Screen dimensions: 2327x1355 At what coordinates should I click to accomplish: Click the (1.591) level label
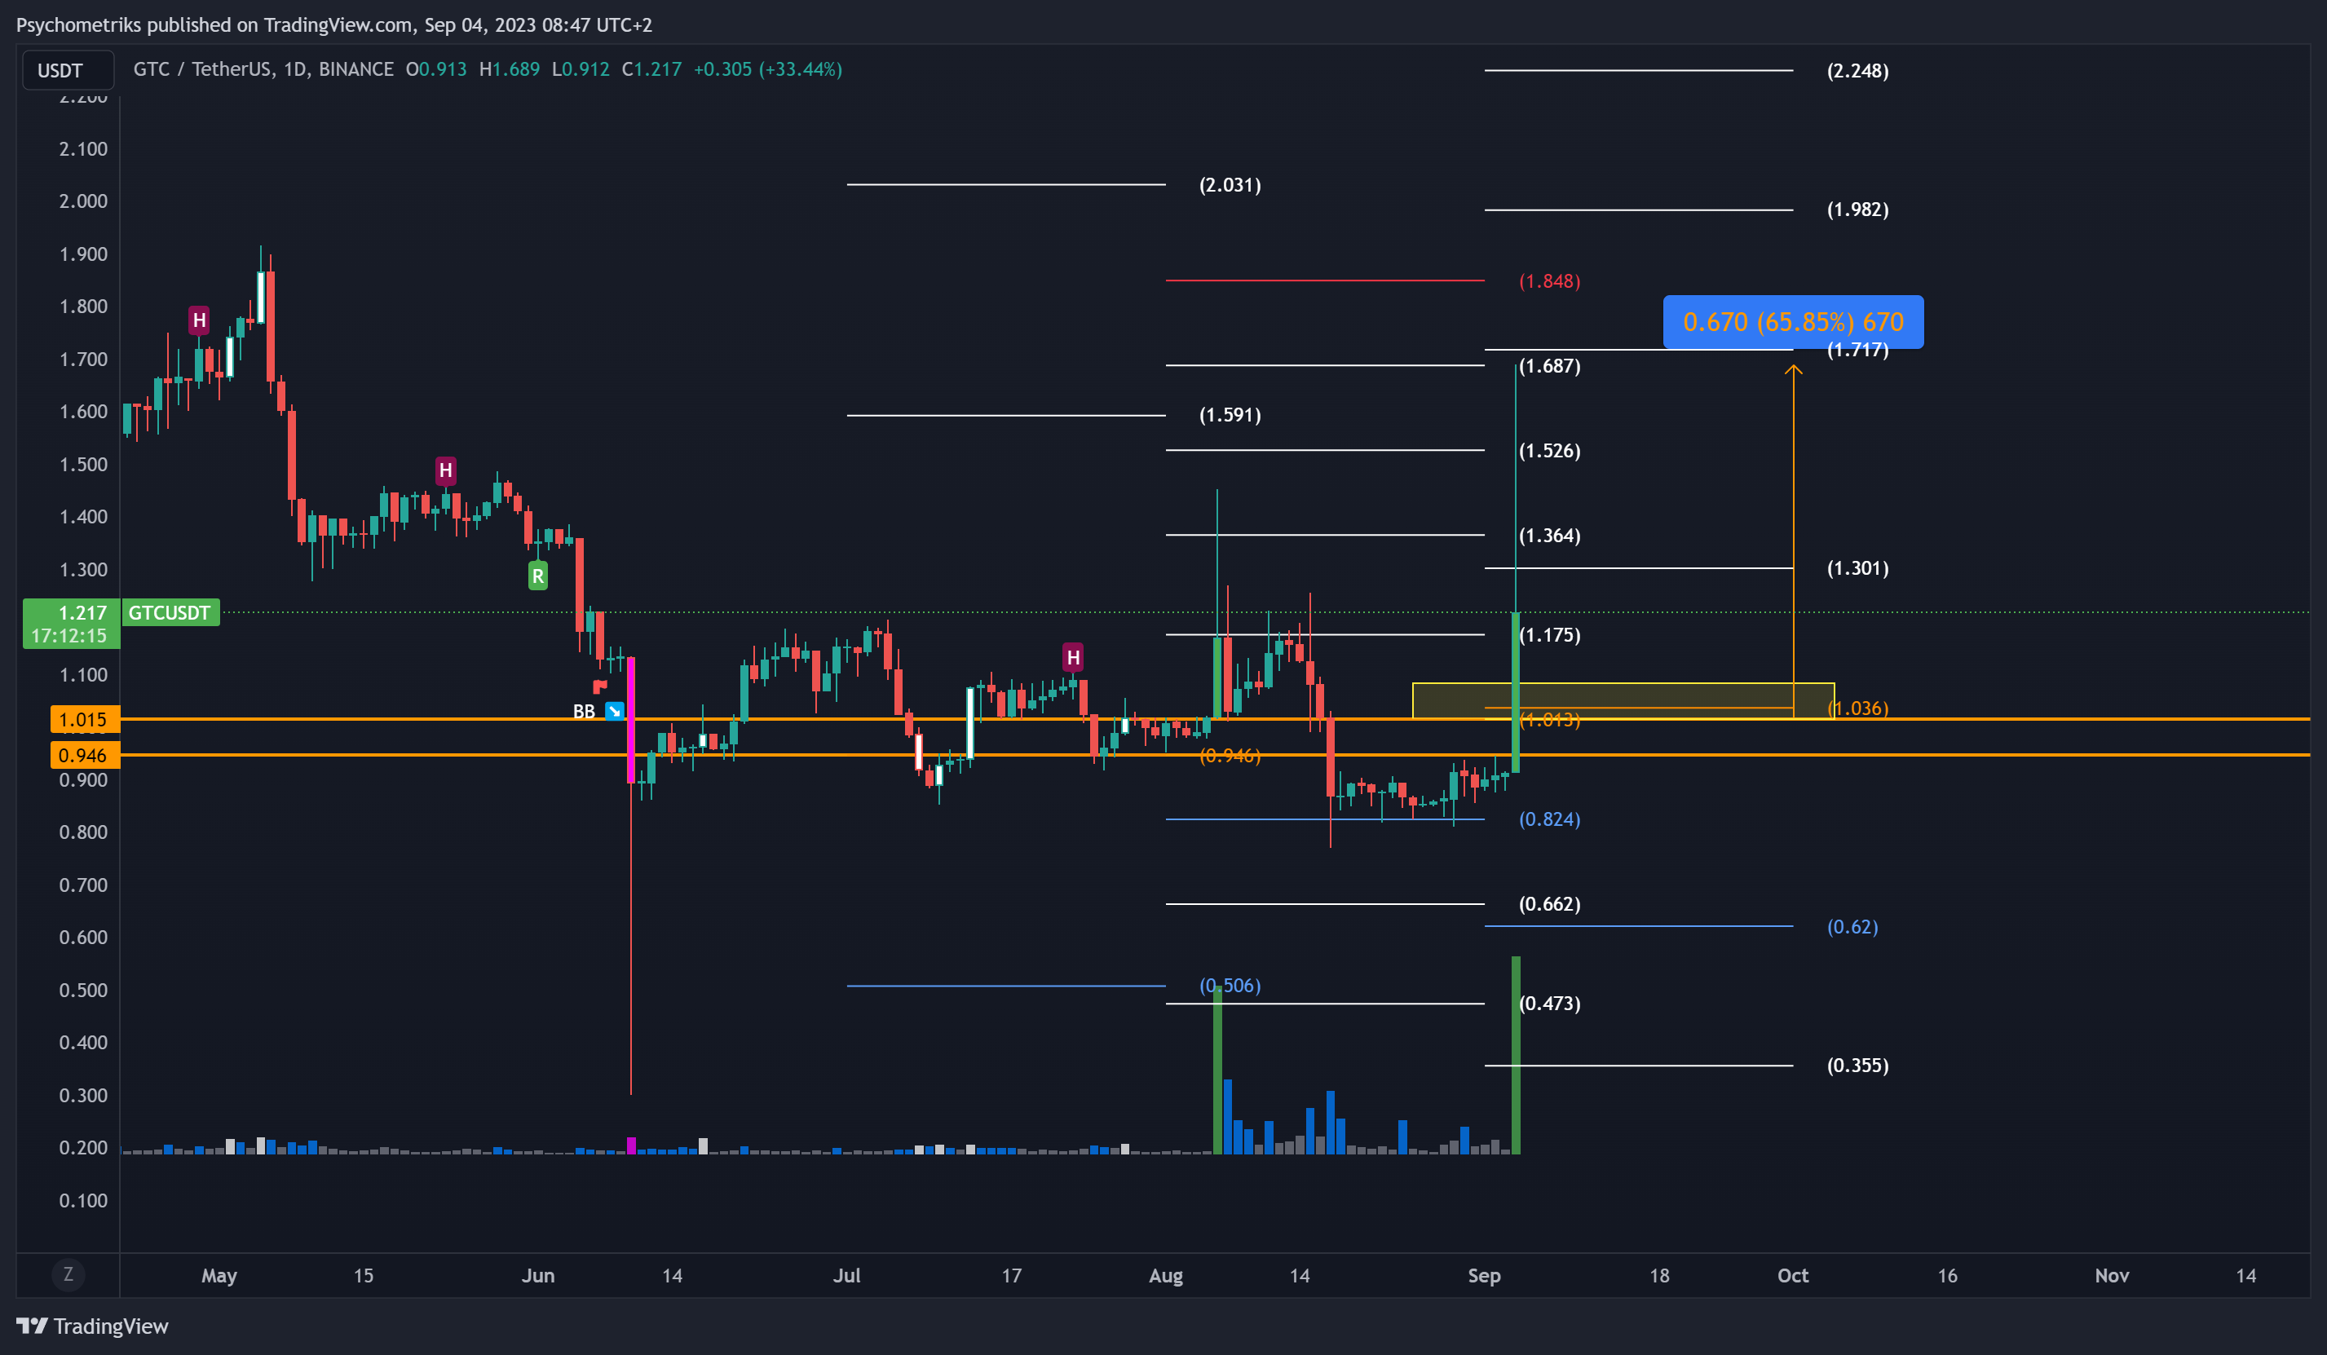point(1230,416)
